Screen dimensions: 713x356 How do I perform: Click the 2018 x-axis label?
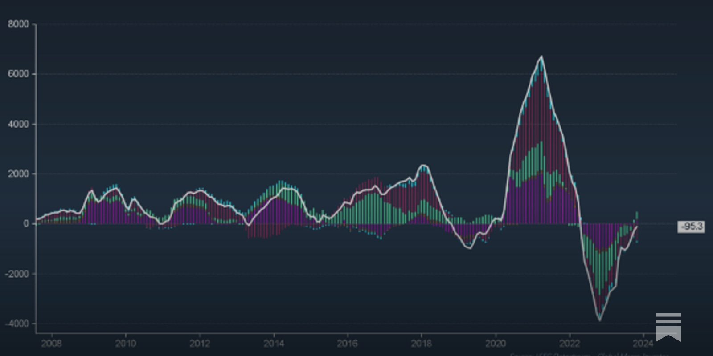pos(421,344)
